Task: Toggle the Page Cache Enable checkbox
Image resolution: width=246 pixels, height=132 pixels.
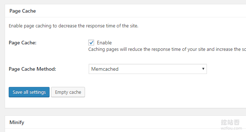Action: [x=91, y=43]
